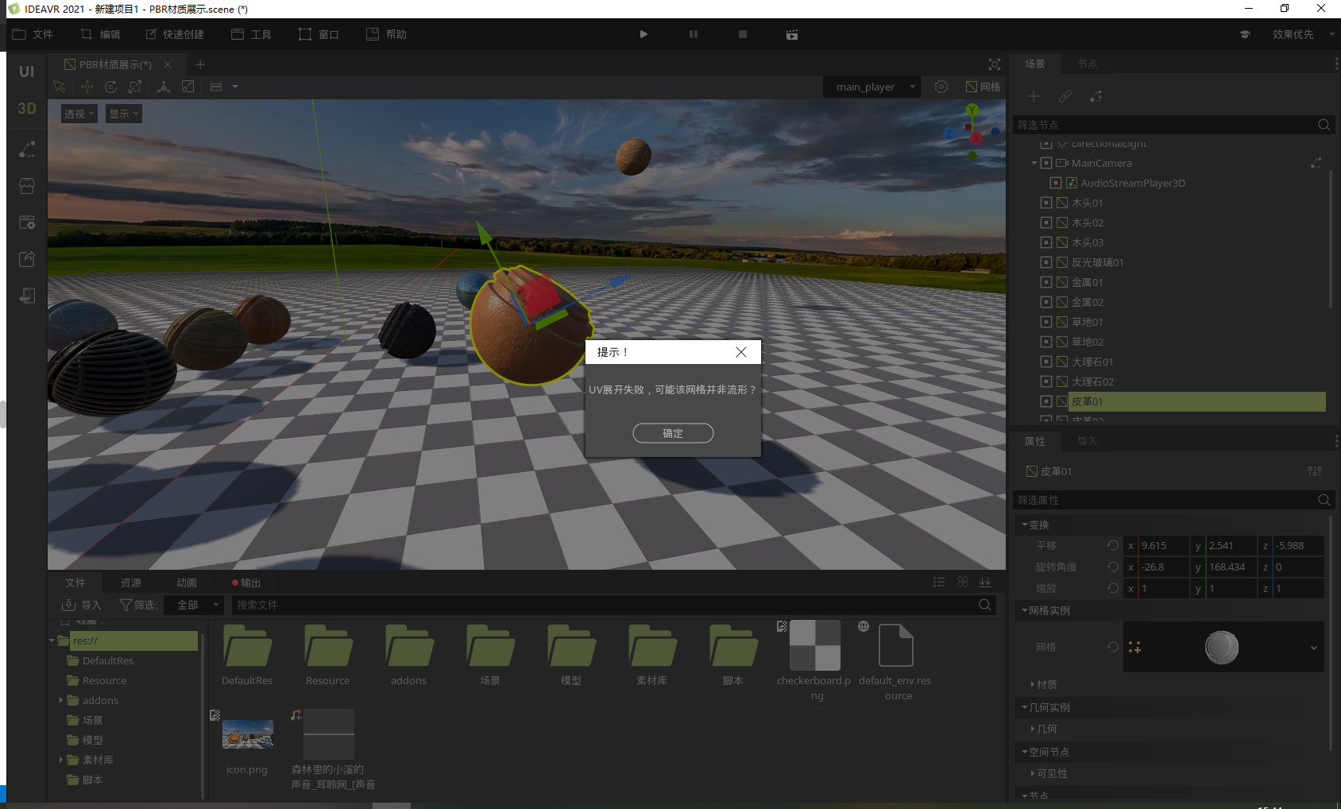The width and height of the screenshot is (1341, 809).
Task: Open the 工具 menu
Action: tap(251, 34)
